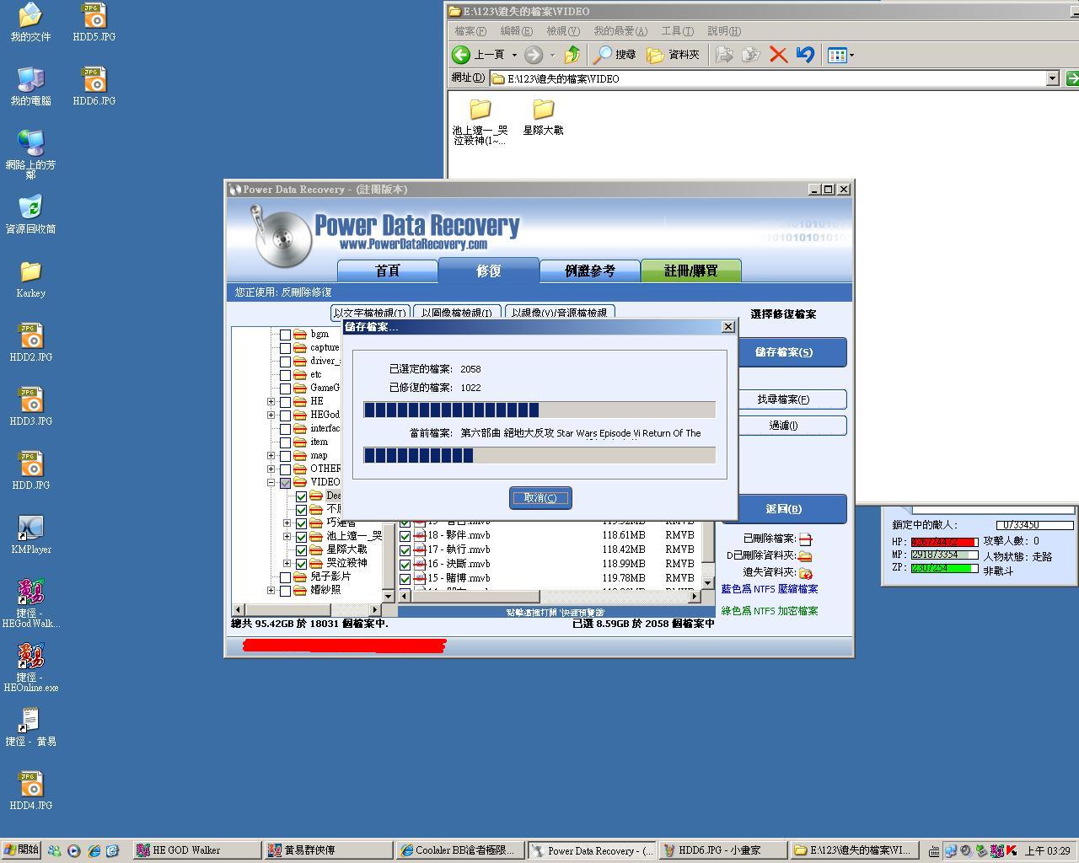This screenshot has height=863, width=1079.
Task: Open the 檔案(F) menu in Explorer
Action: tap(470, 31)
